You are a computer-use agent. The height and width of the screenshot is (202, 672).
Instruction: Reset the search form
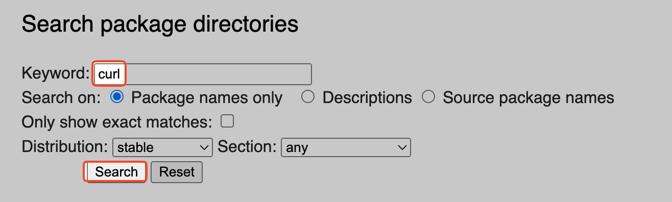click(x=177, y=172)
